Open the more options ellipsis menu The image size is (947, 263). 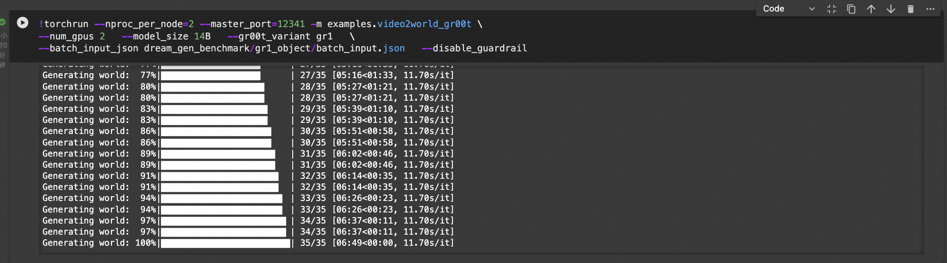pyautogui.click(x=930, y=9)
